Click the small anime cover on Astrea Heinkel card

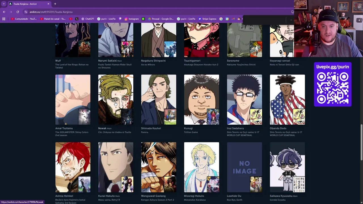coord(84,184)
